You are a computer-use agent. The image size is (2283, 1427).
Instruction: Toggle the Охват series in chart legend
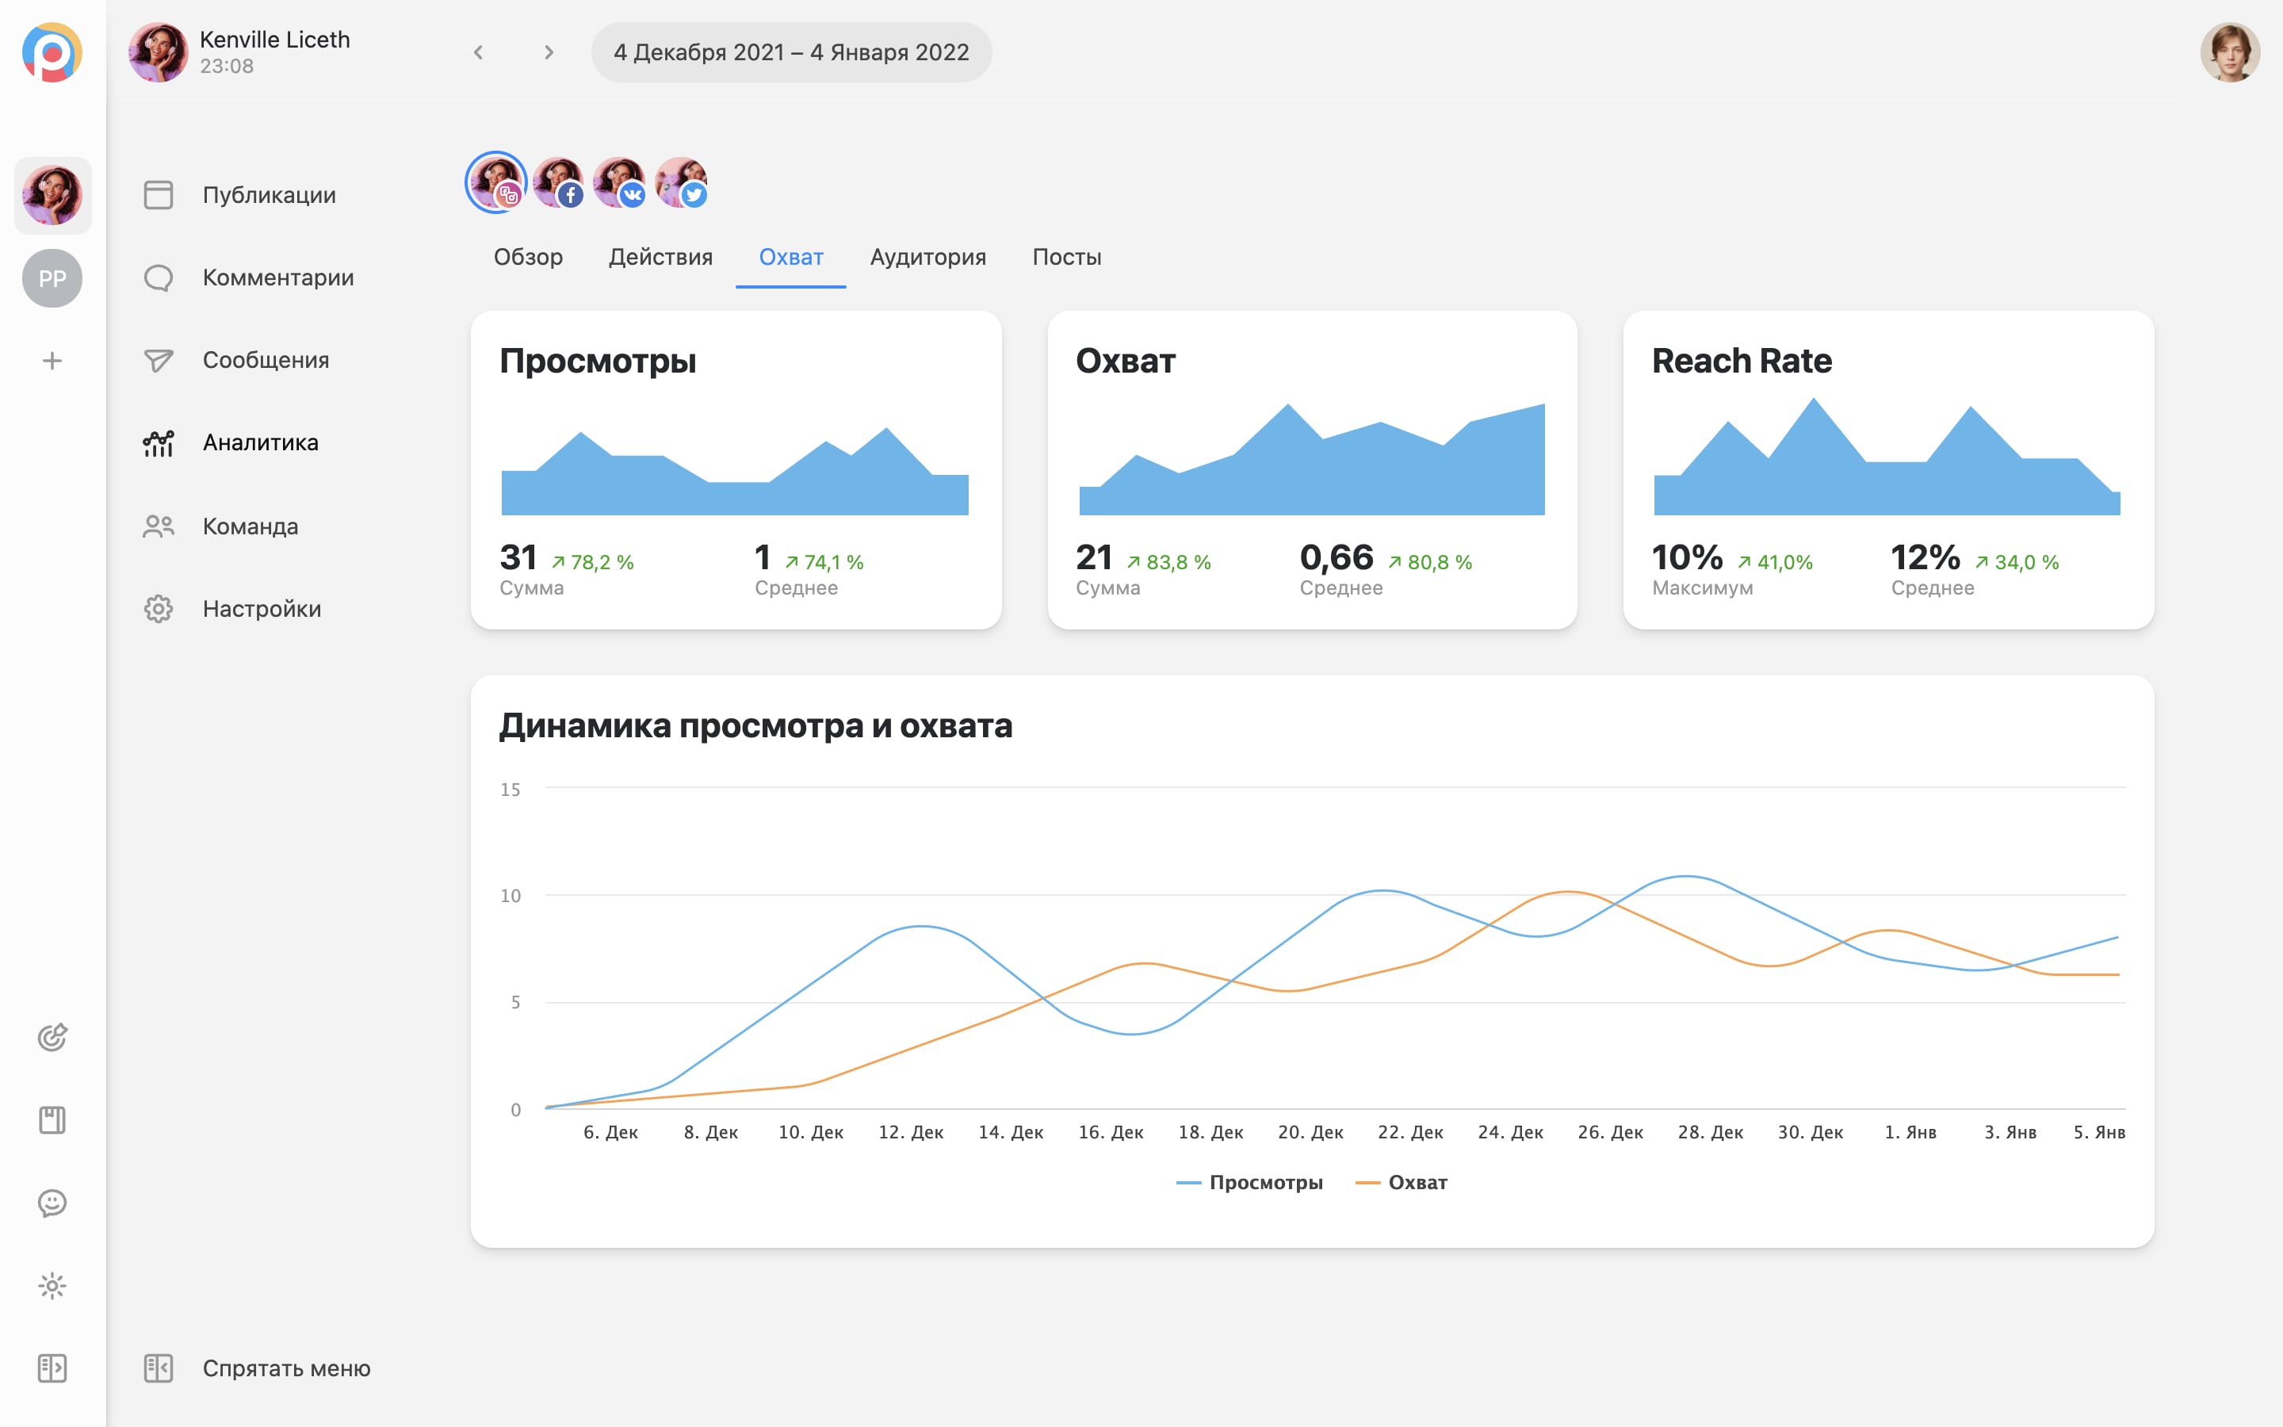tap(1402, 1183)
